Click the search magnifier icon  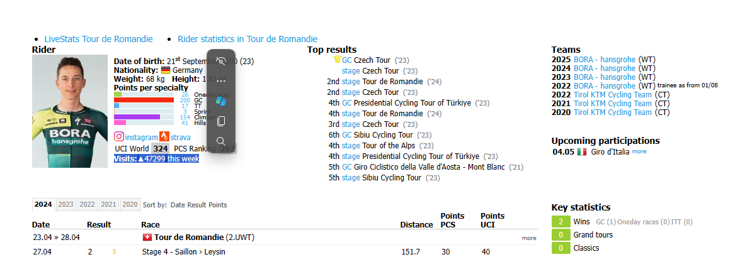click(221, 141)
